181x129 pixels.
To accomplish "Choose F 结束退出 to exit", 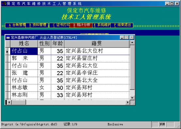I will pyautogui.click(x=122, y=25).
